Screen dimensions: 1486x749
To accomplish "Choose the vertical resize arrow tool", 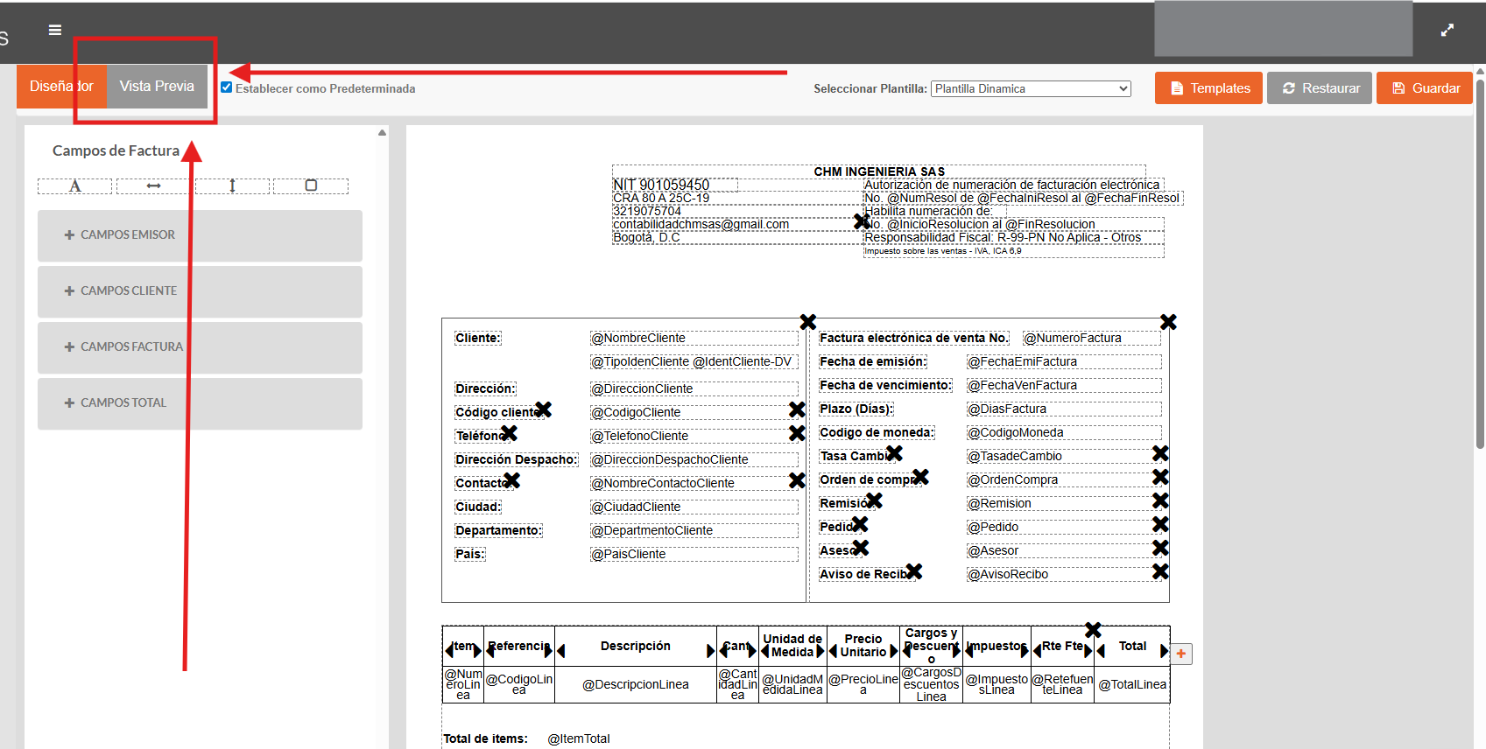I will point(232,185).
